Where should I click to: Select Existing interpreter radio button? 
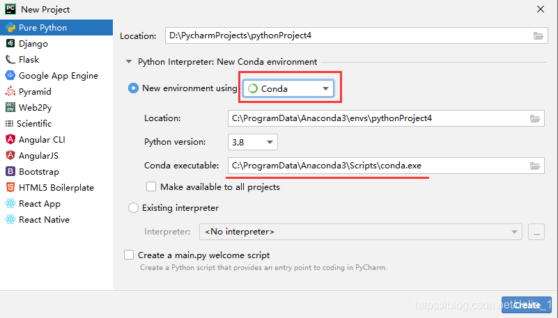click(x=133, y=208)
